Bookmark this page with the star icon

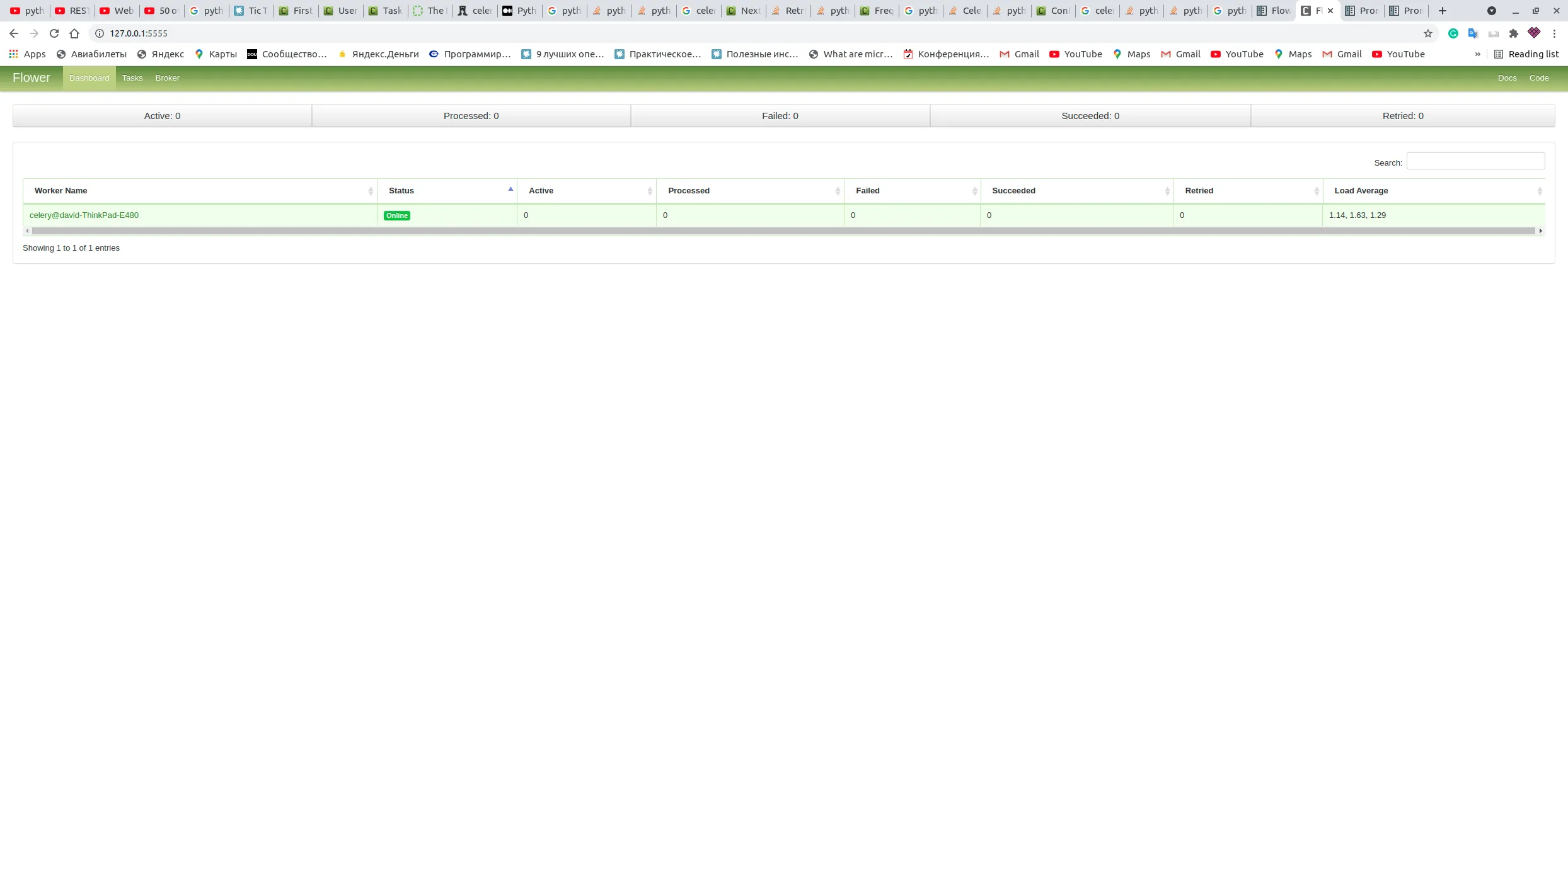(1428, 33)
